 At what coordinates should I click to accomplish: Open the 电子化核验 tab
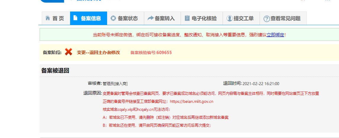204,18
